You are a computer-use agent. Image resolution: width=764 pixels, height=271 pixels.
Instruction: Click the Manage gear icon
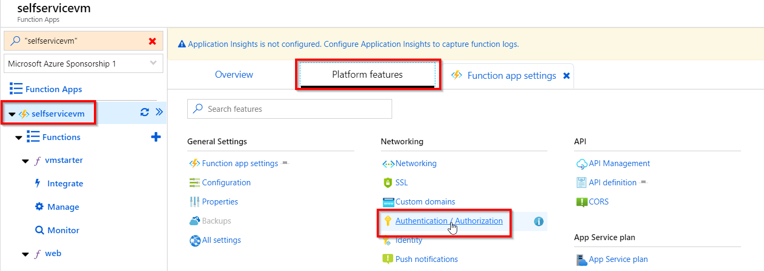[x=39, y=207]
